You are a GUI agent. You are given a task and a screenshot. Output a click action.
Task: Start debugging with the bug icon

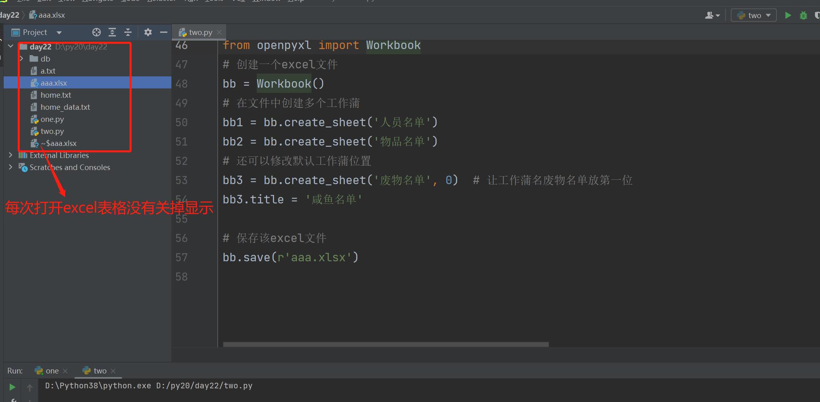pos(804,15)
